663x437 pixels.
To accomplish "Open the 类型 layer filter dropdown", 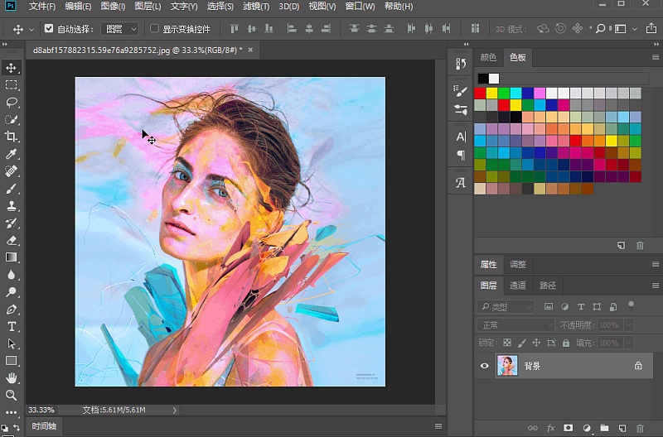I will (x=507, y=307).
